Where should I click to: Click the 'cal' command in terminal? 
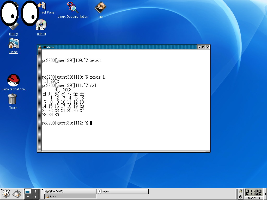coord(93,85)
